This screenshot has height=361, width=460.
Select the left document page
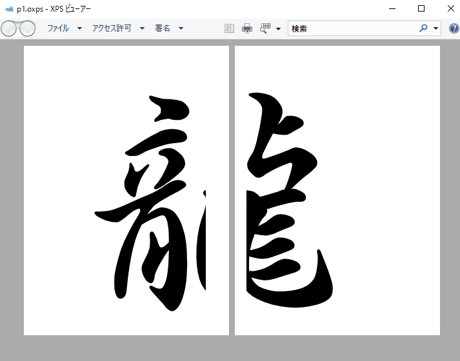pos(126,190)
